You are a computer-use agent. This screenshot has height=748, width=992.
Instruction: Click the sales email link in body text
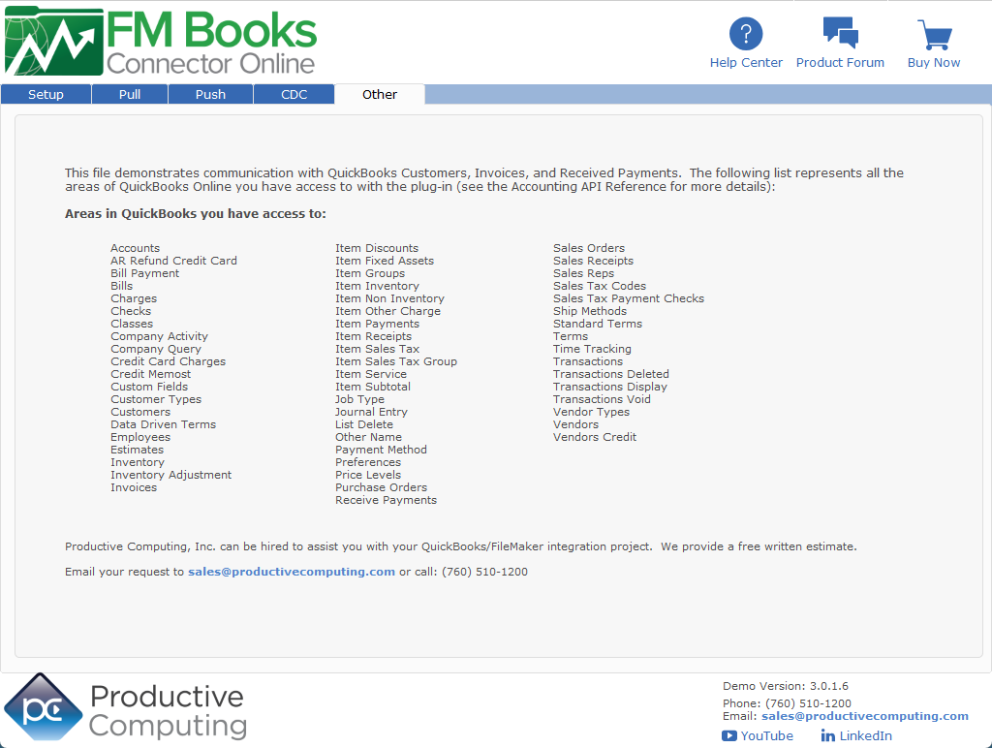(292, 572)
